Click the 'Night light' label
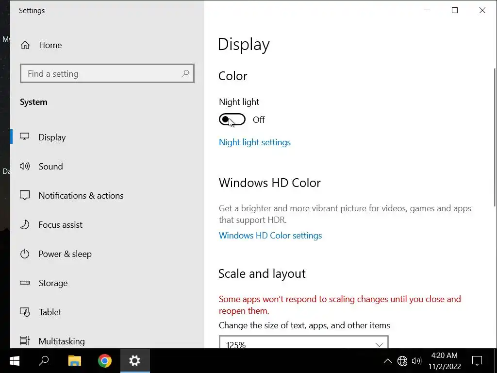The height and width of the screenshot is (373, 497). (x=239, y=102)
